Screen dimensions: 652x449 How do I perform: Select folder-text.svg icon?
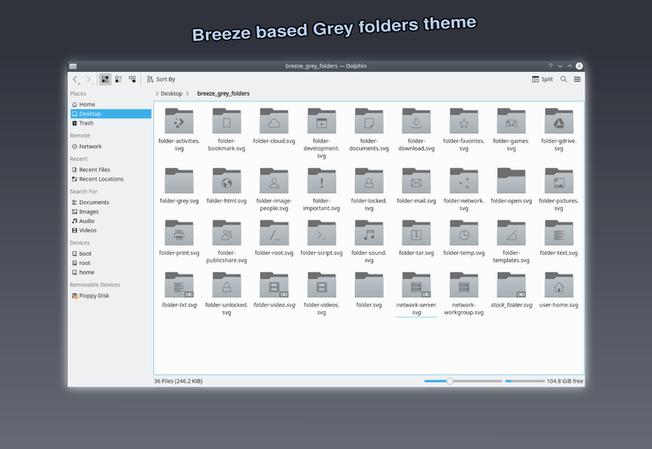click(559, 233)
